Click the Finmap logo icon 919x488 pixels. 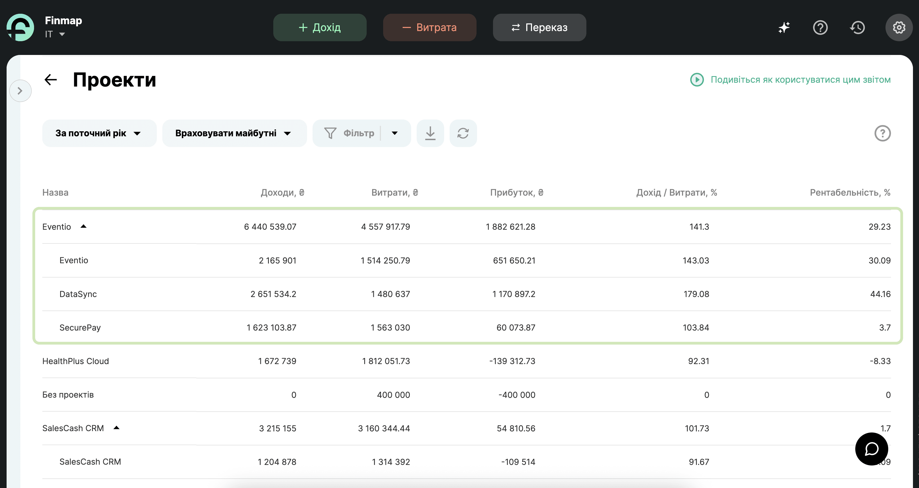20,27
